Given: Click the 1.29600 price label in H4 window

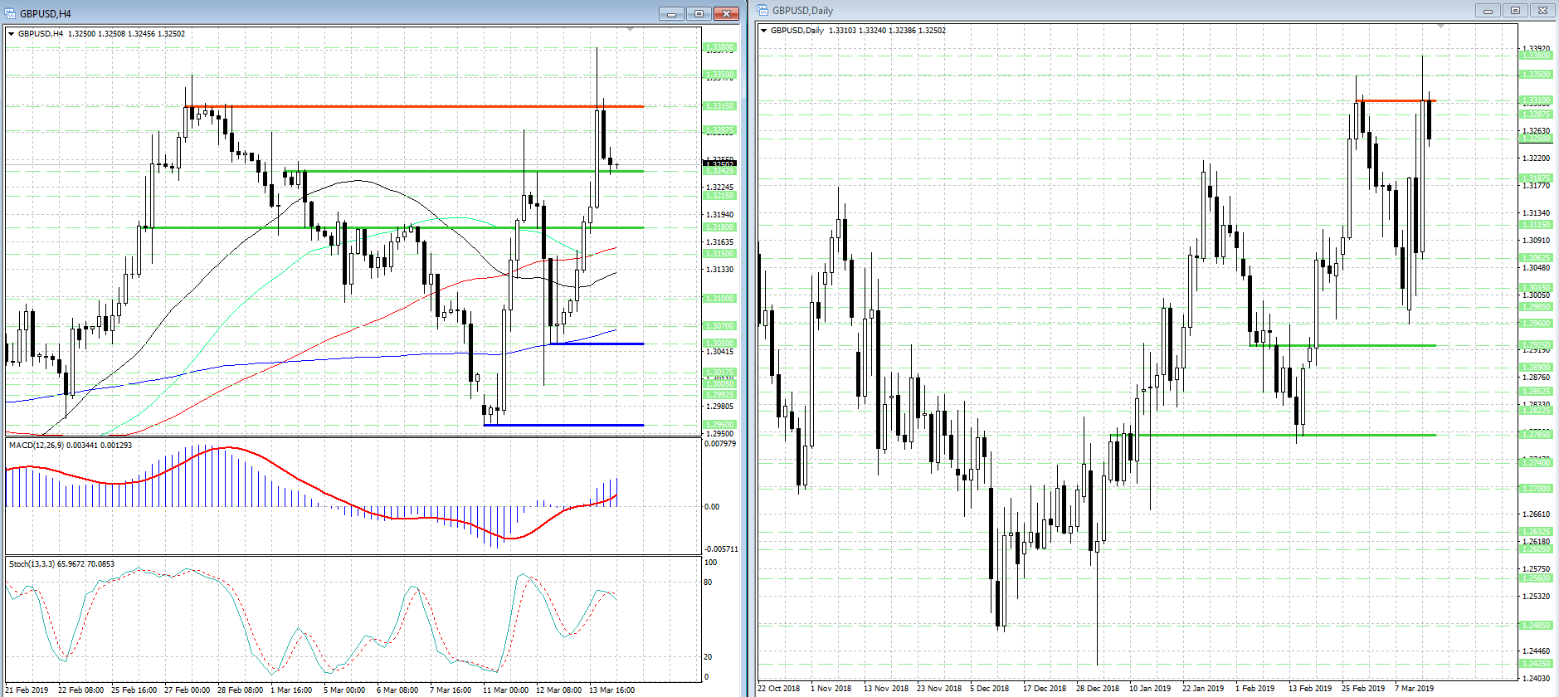Looking at the screenshot, I should [x=719, y=425].
